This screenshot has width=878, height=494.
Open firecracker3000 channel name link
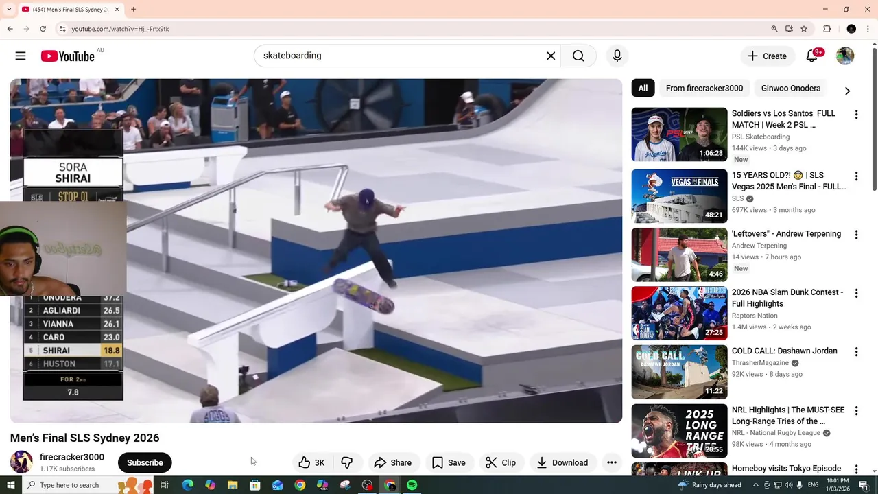pyautogui.click(x=72, y=457)
